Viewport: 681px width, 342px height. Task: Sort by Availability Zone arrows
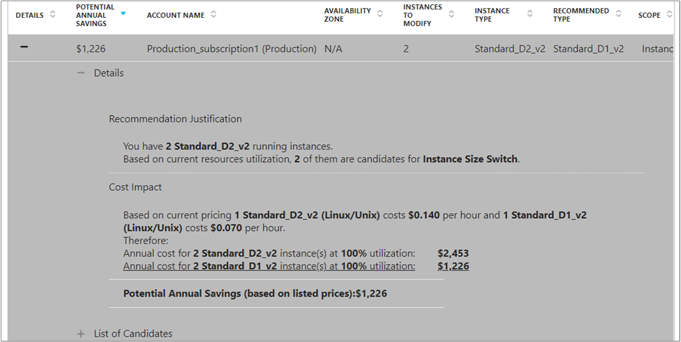pos(380,13)
